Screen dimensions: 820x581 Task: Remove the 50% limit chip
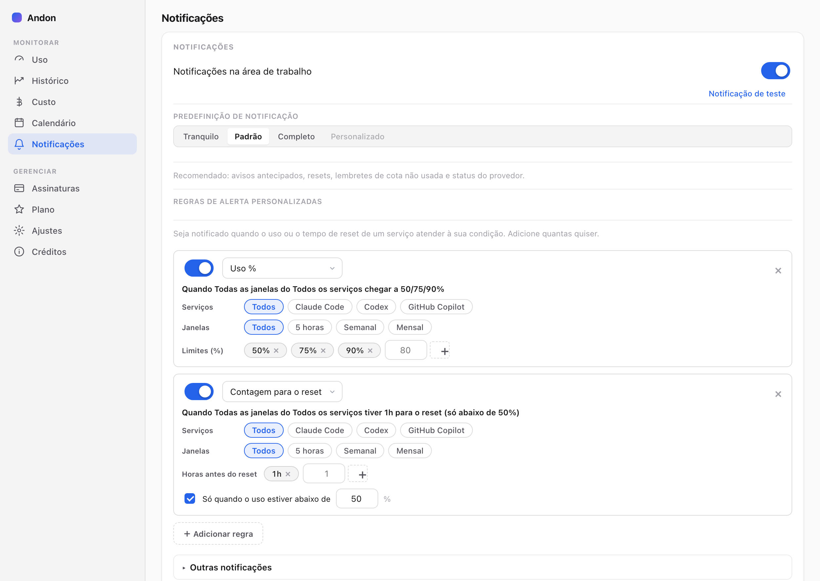276,351
